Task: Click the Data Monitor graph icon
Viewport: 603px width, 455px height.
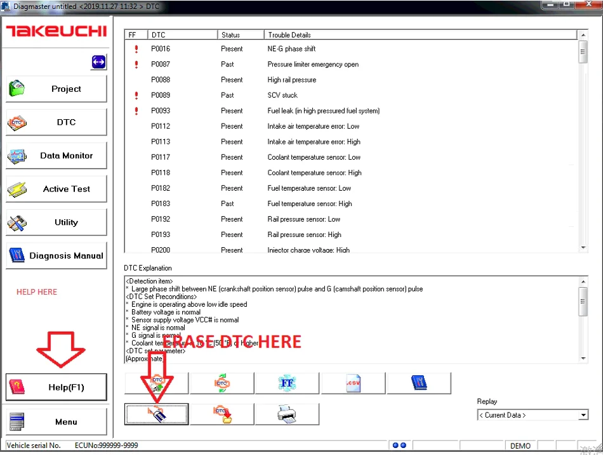Action: coord(17,156)
